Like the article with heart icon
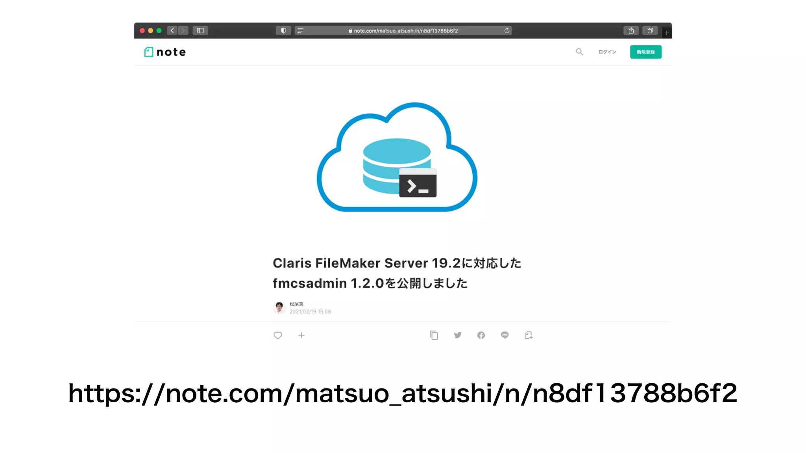 pos(278,335)
